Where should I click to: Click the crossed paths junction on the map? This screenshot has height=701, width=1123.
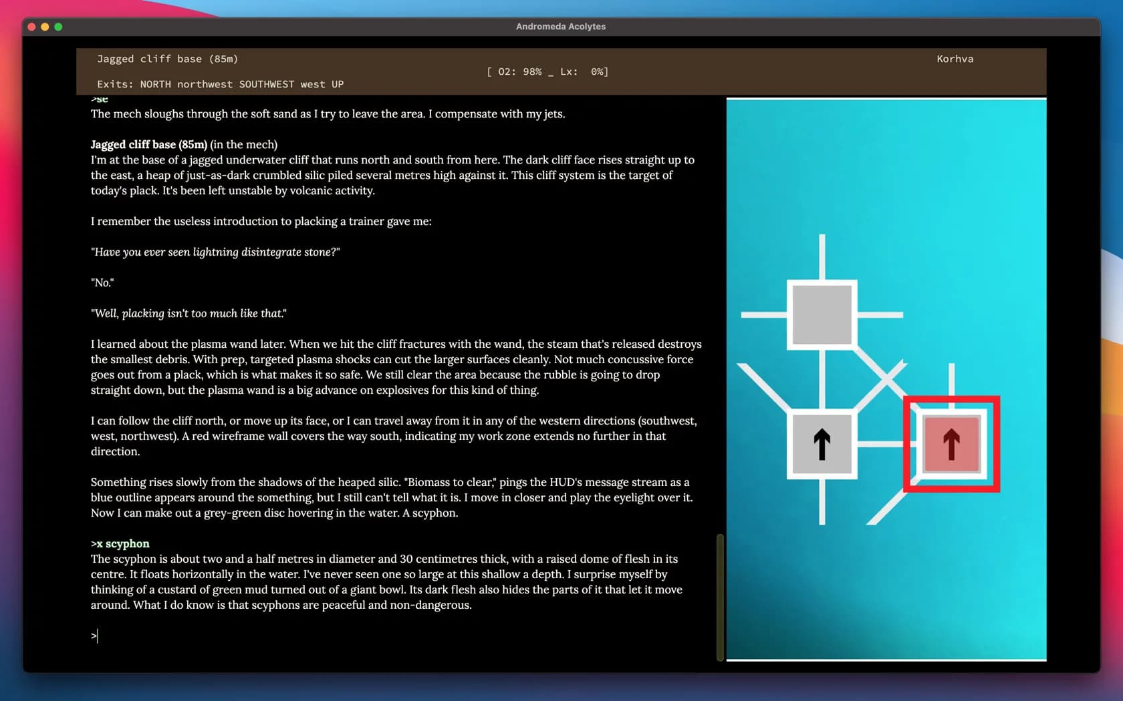coord(886,379)
